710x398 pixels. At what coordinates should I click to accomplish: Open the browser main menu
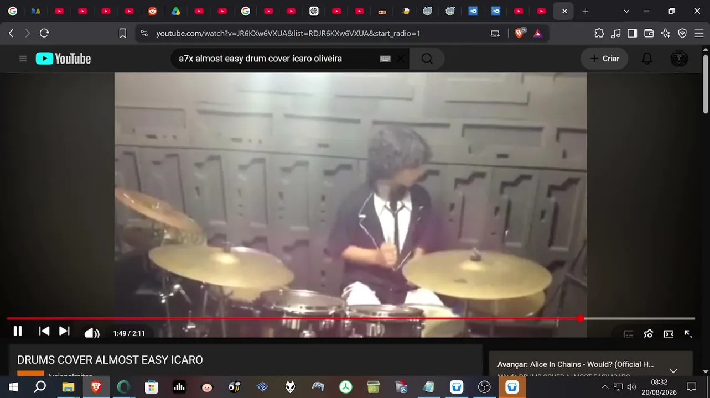[x=698, y=33]
